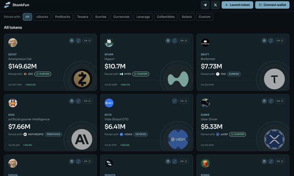This screenshot has height=176, width=294.
Task: Click the gift icon on $FRIES card
Action: tap(264, 161)
